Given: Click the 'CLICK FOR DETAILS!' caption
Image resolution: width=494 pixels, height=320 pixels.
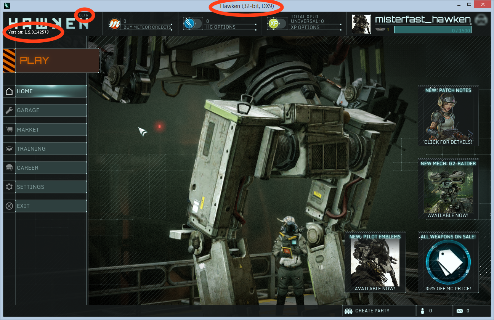Looking at the screenshot, I should 448,142.
